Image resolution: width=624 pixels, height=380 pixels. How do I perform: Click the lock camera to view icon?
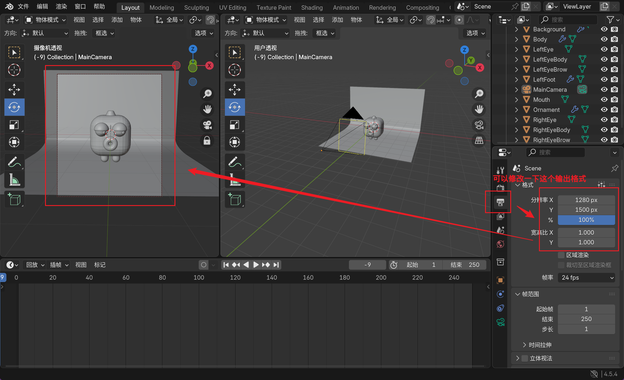pyautogui.click(x=207, y=141)
